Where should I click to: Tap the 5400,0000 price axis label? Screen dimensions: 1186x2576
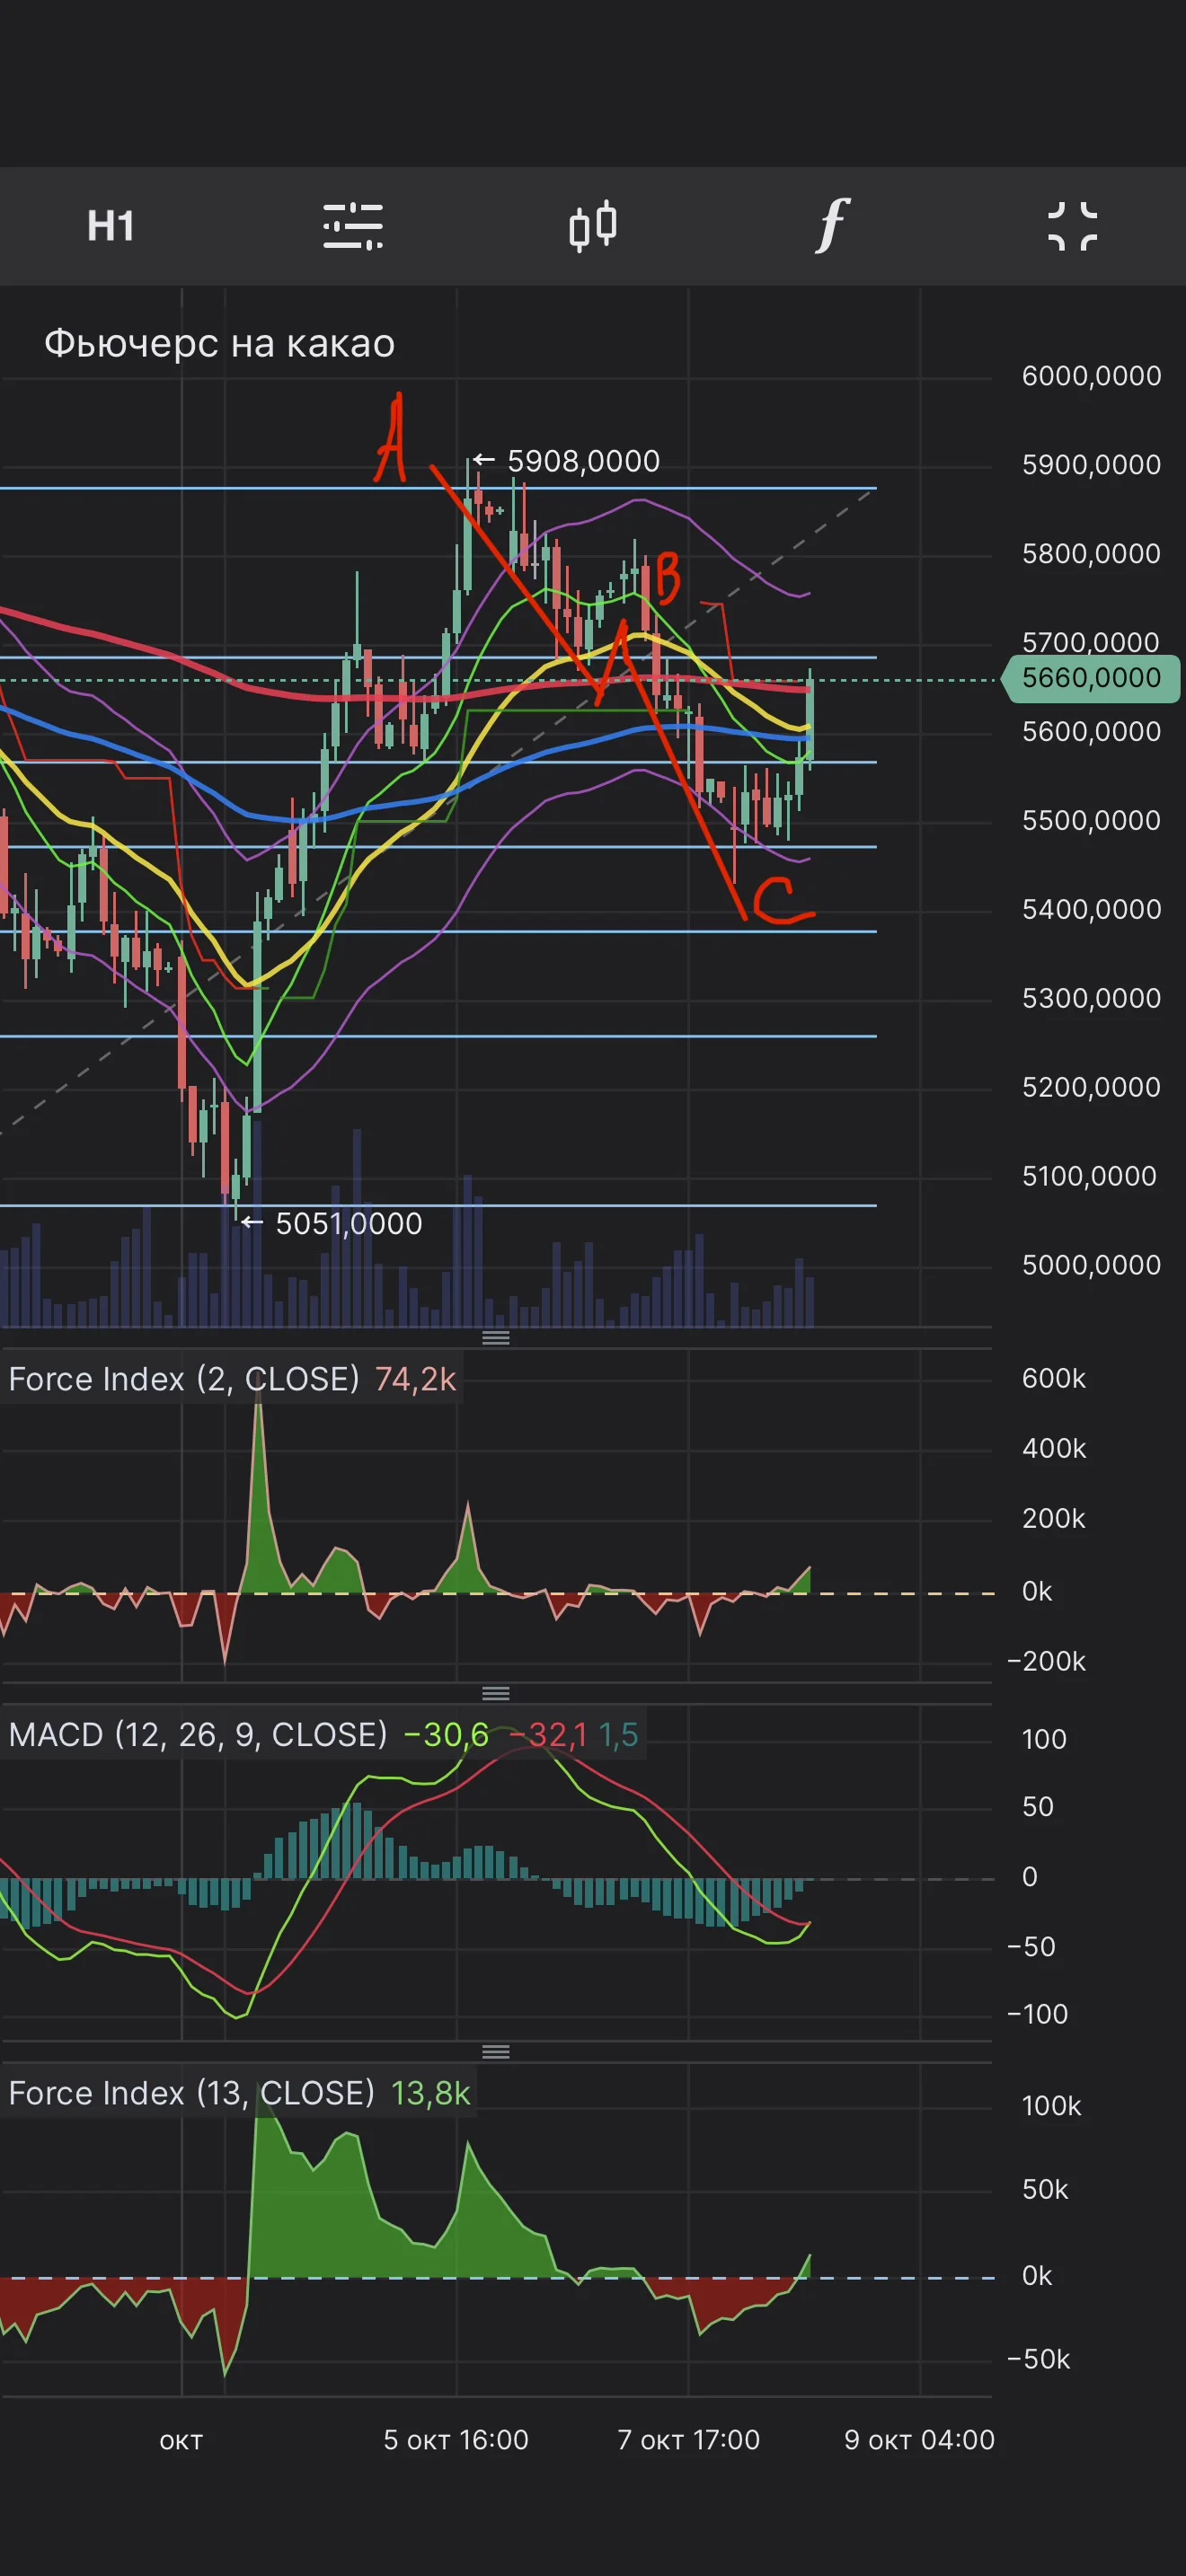pos(1091,909)
